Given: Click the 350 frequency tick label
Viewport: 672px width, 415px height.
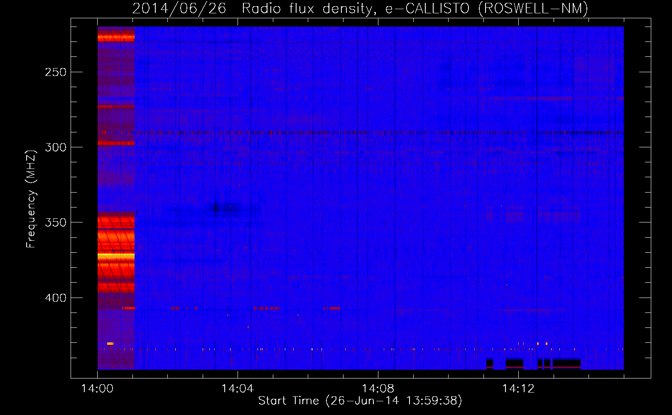Looking at the screenshot, I should tap(56, 222).
